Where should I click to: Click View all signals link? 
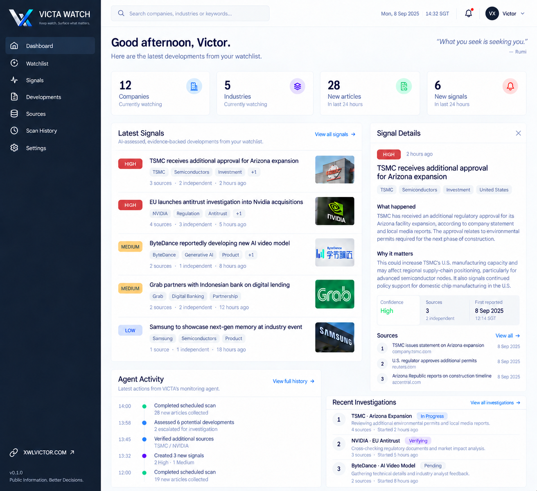pos(335,134)
